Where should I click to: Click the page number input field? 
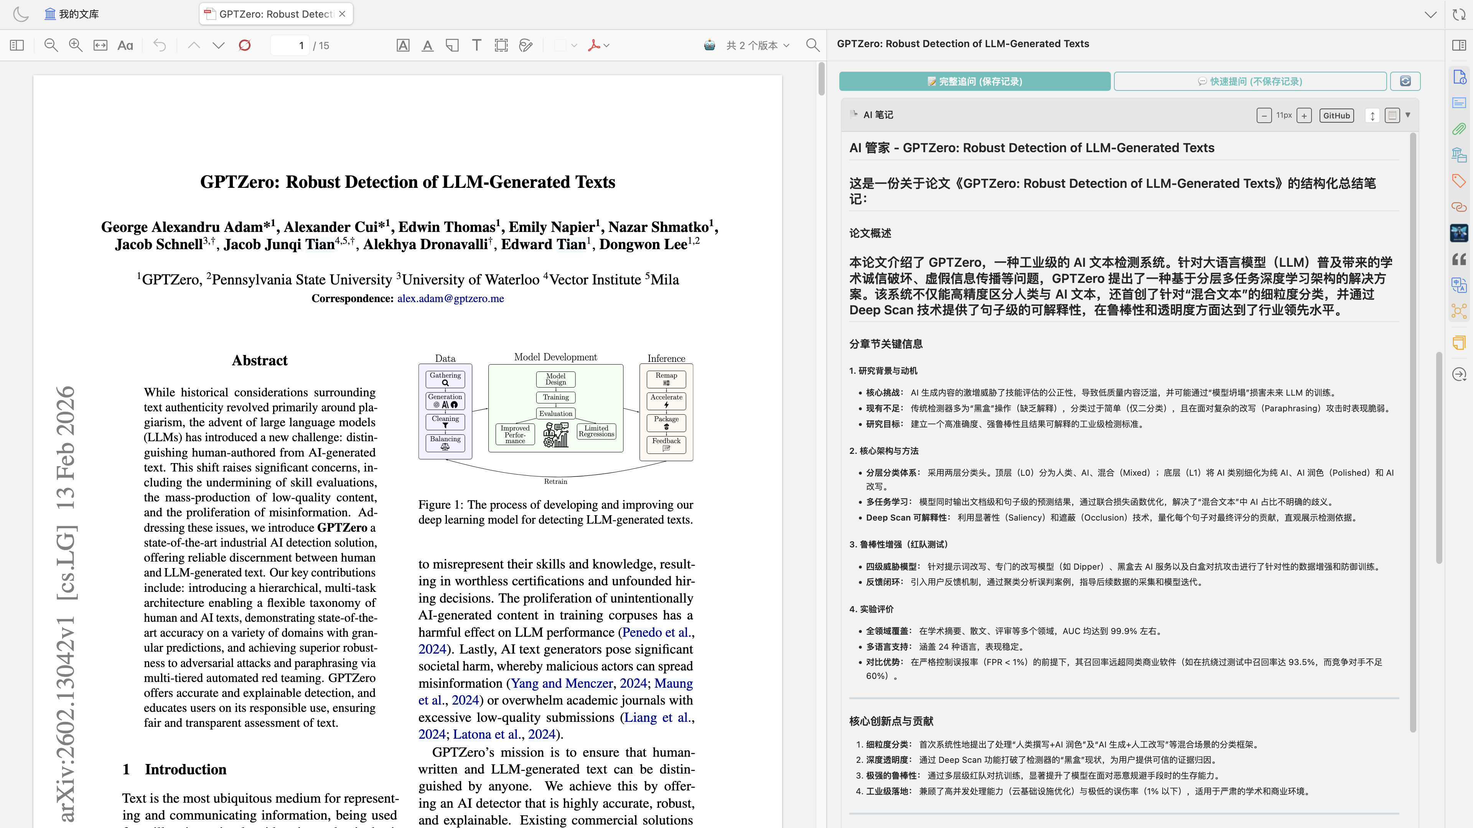click(x=290, y=45)
